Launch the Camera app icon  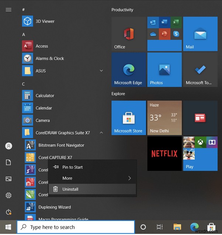coord(27,120)
